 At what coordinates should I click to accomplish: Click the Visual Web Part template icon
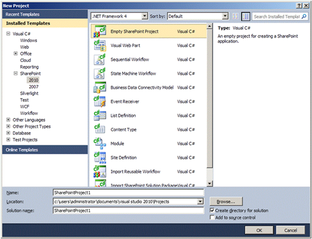(x=100, y=45)
